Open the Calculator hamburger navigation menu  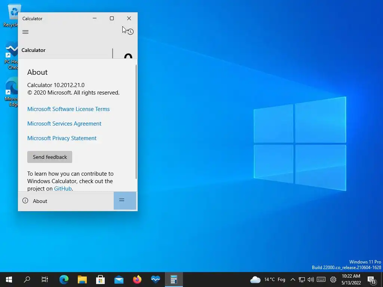pyautogui.click(x=25, y=32)
